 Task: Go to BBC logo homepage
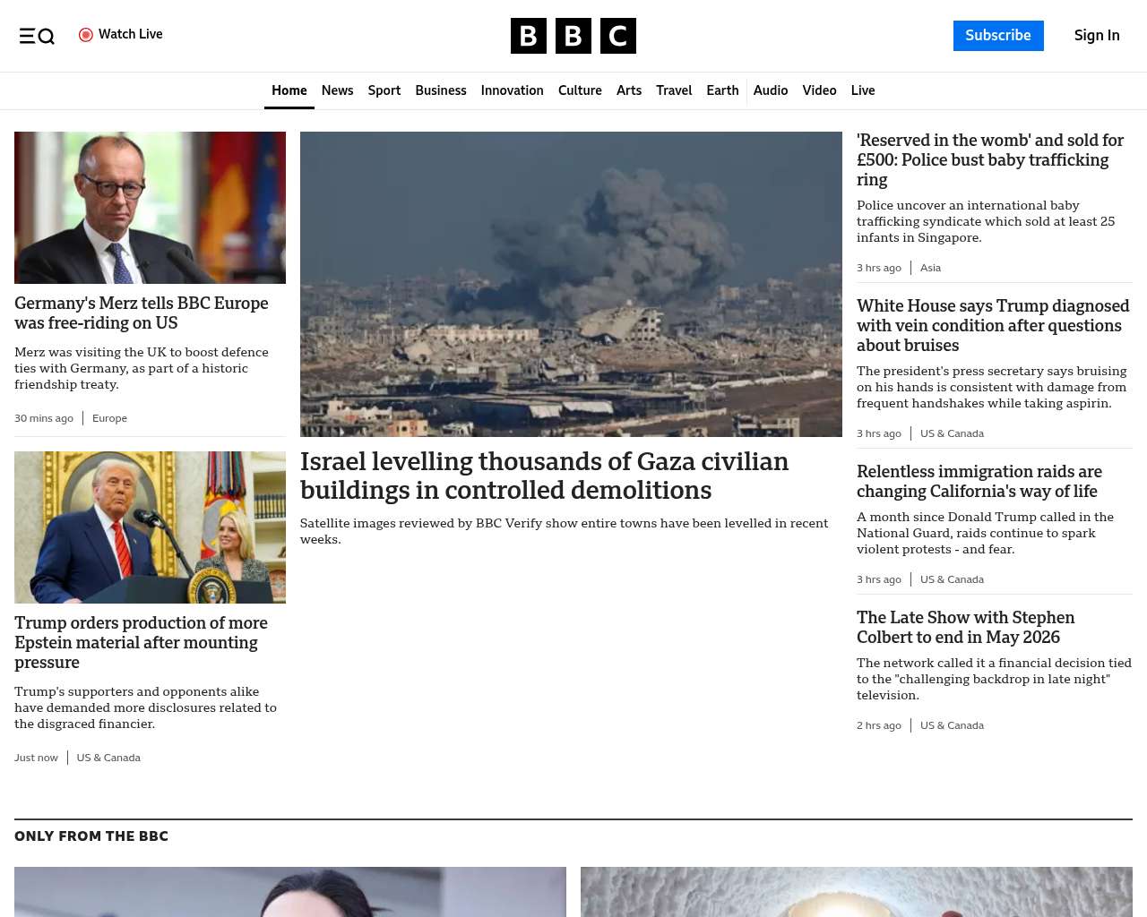(573, 36)
